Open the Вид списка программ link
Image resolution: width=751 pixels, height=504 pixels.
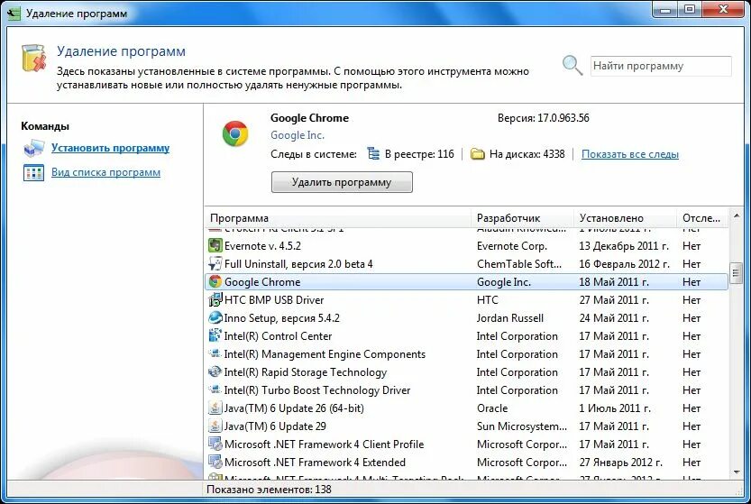pyautogui.click(x=105, y=172)
